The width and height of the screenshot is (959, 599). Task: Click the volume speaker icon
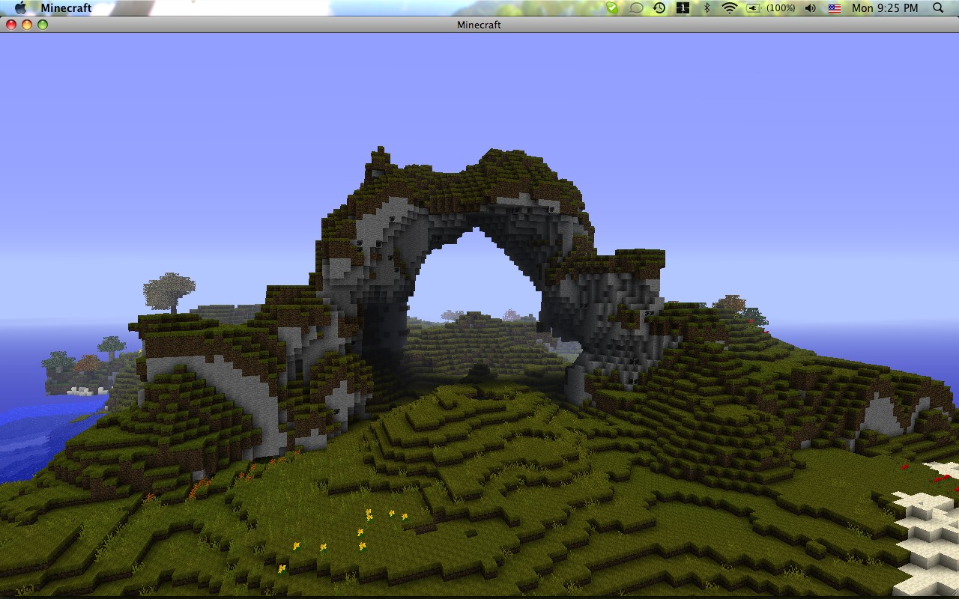click(x=811, y=8)
